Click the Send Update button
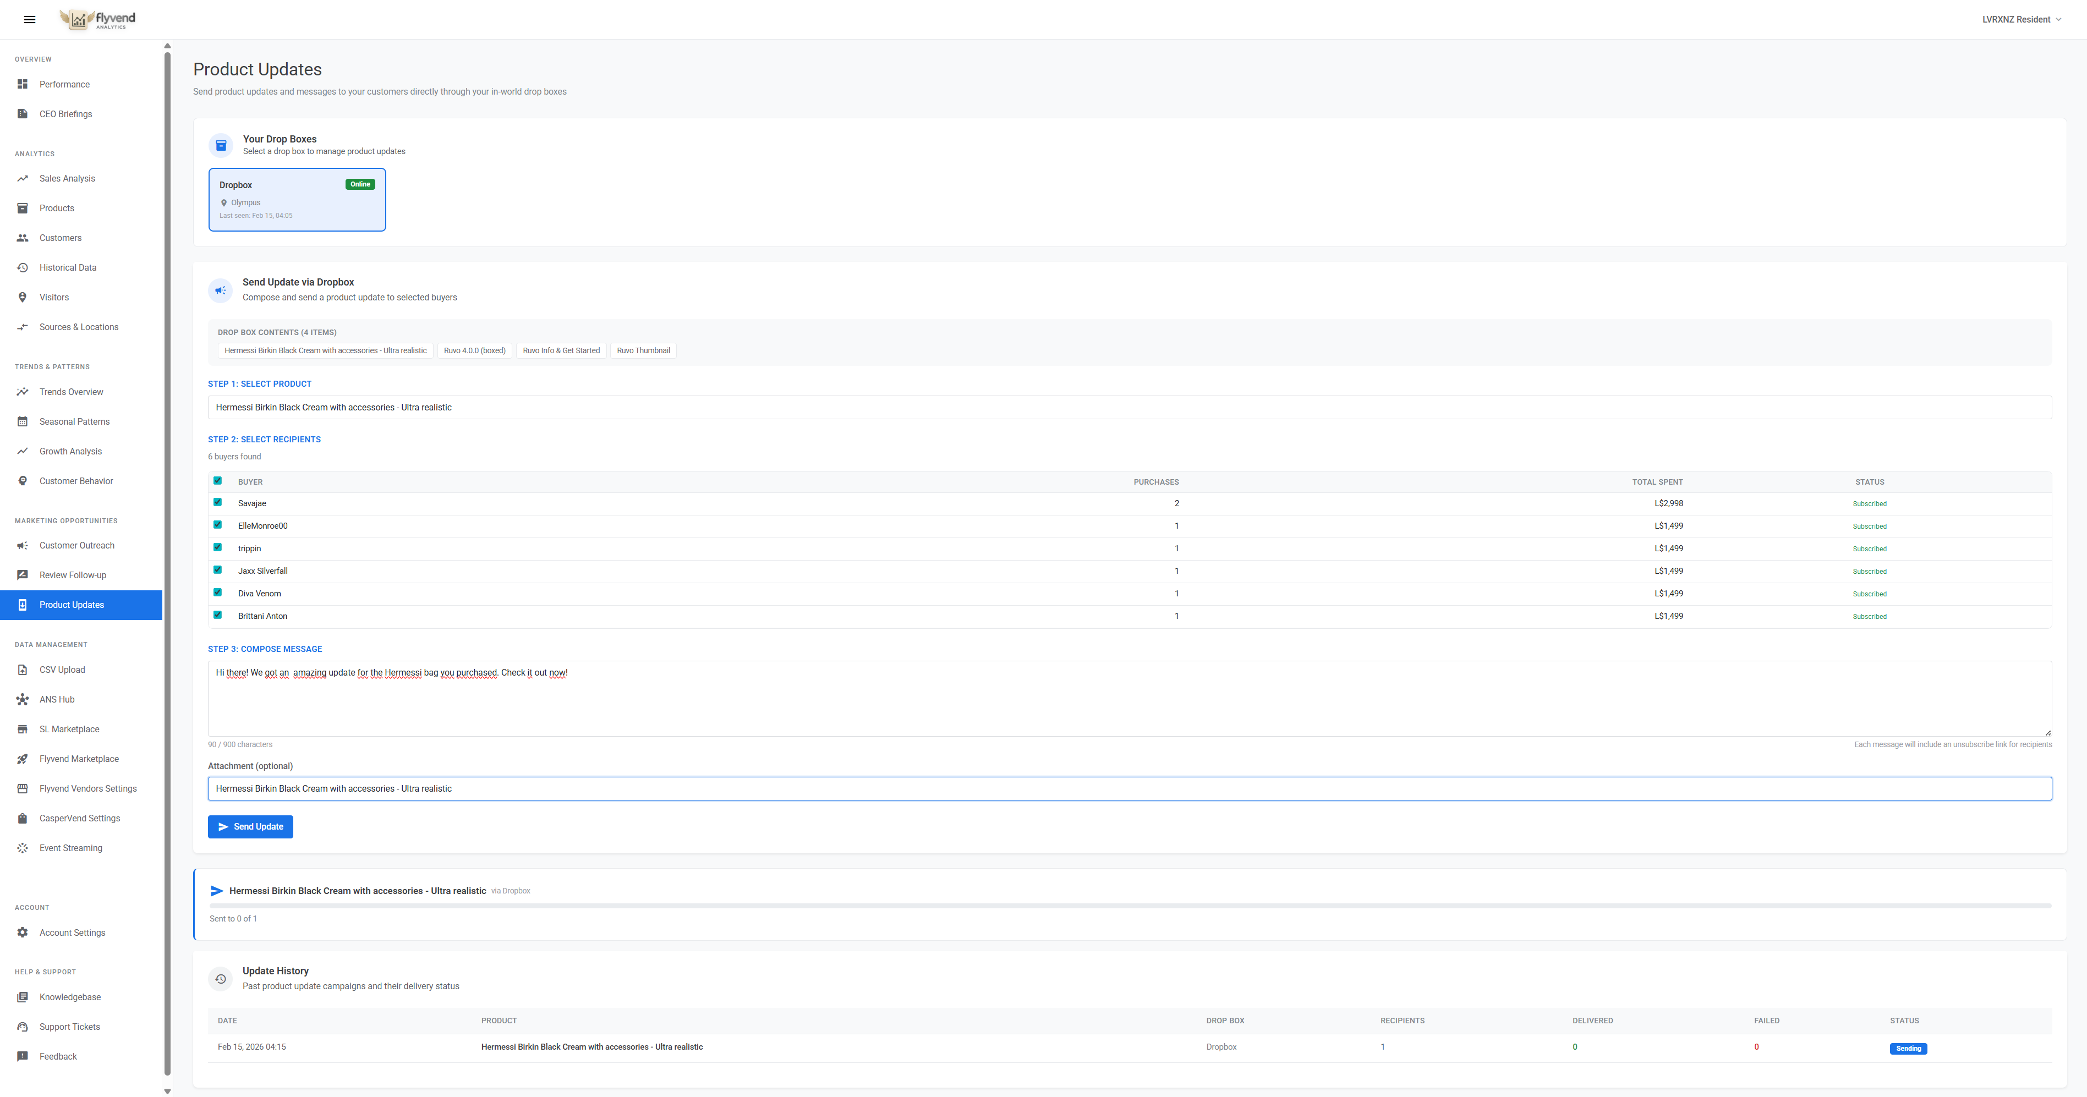This screenshot has height=1097, width=2087. pos(250,826)
